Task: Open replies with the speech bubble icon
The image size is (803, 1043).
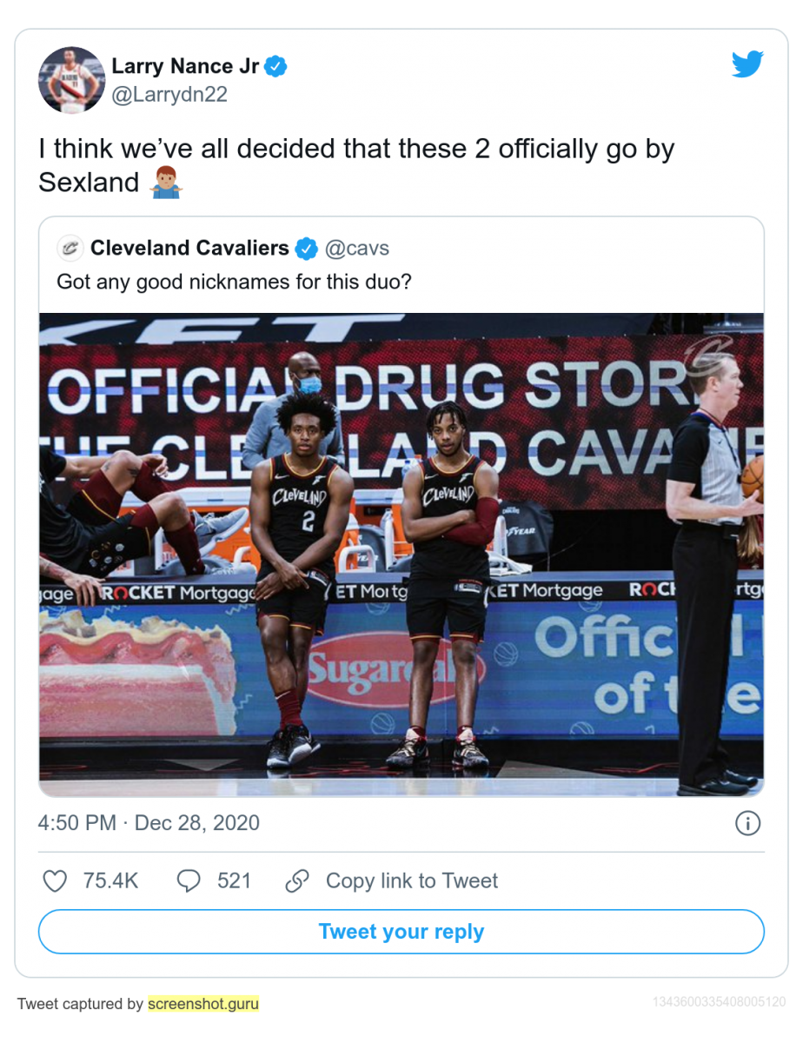Action: point(189,881)
